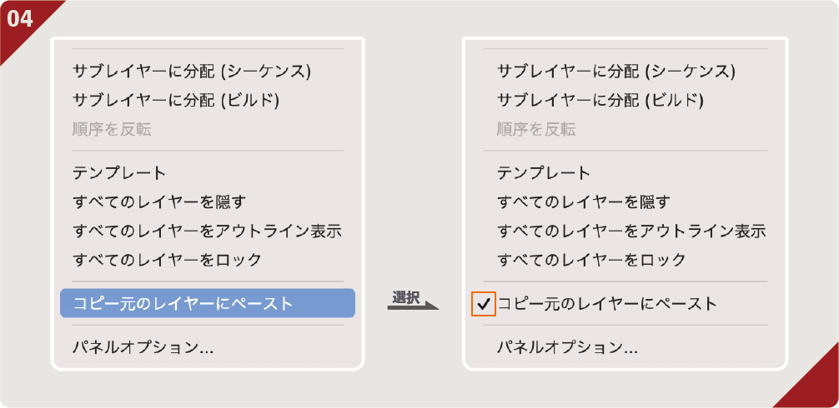The image size is (839, 408).
Task: Click checked コピー元のレイヤーにペースト label in right menu
Action: (x=607, y=304)
